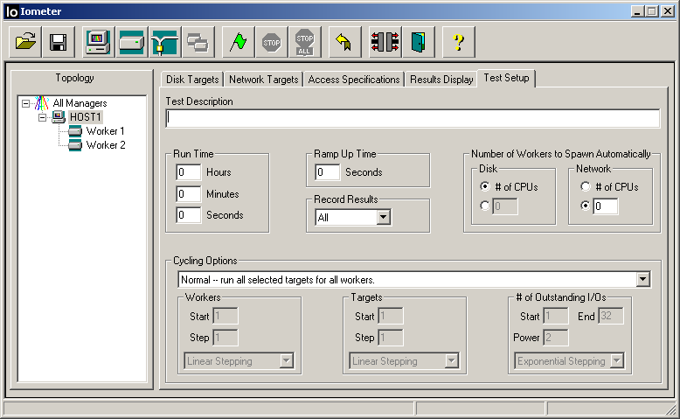The image size is (680, 419).
Task: Expand the Cycling Options dropdown list
Action: [643, 279]
